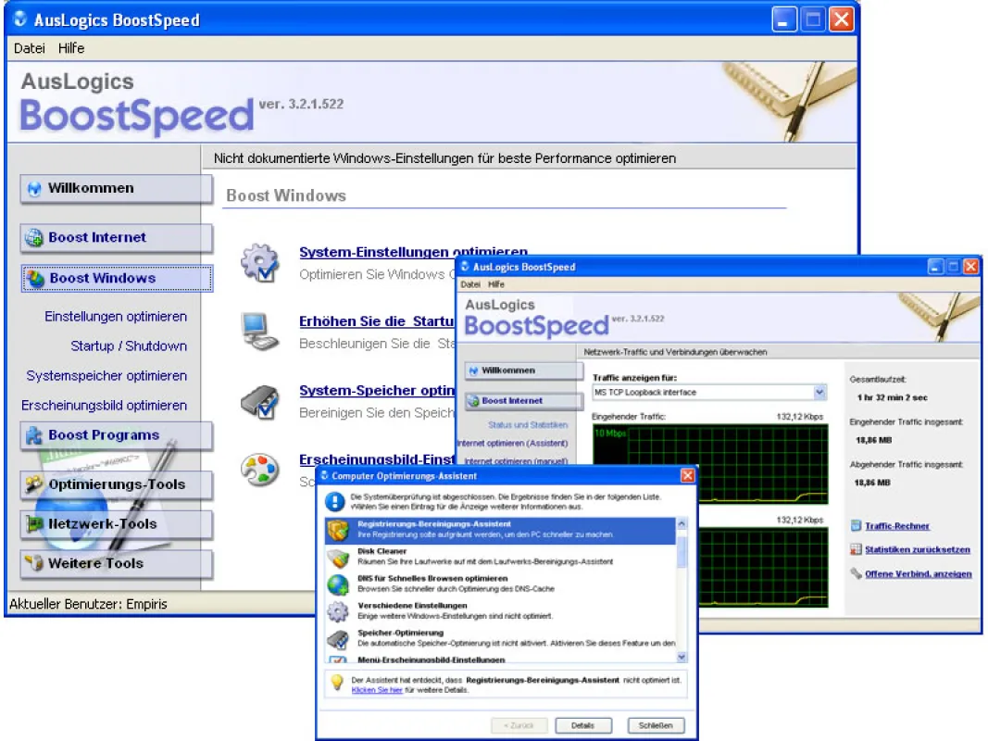Screen dimensions: 988x741
Task: Click the Verschiedene Einstellungen gear icon
Action: click(338, 612)
